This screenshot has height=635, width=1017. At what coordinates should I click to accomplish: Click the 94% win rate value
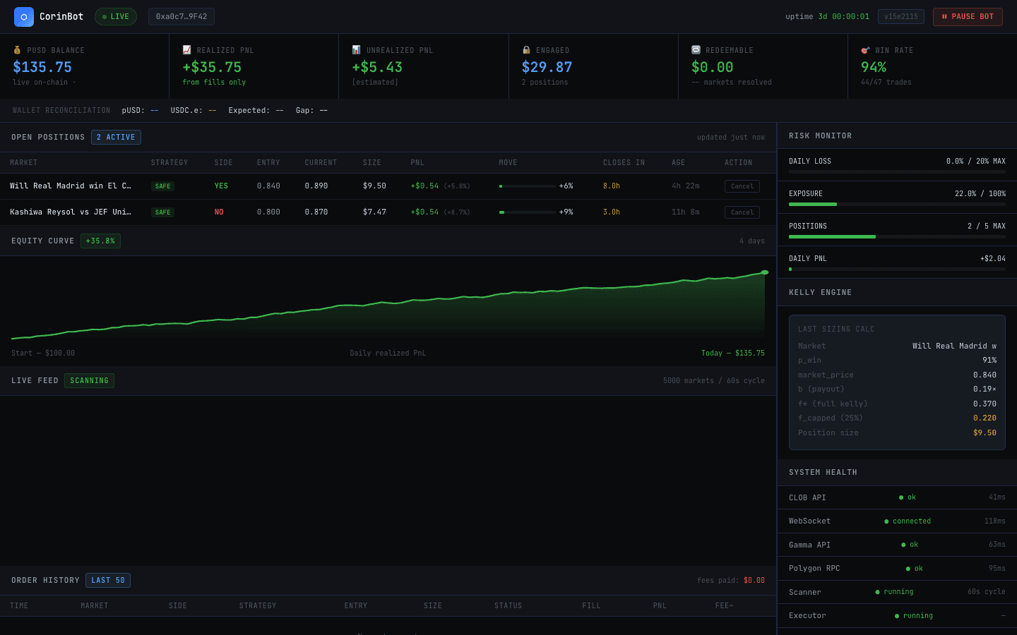tap(874, 67)
